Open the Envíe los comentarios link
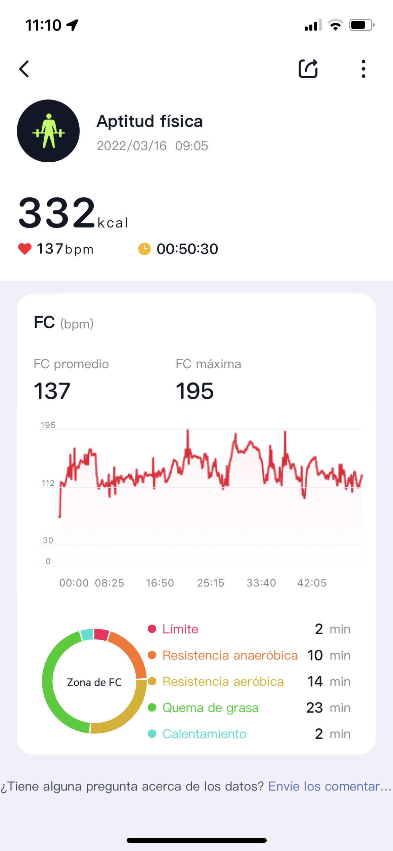 pos(330,786)
